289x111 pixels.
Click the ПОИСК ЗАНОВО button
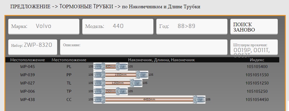pyautogui.click(x=254, y=26)
